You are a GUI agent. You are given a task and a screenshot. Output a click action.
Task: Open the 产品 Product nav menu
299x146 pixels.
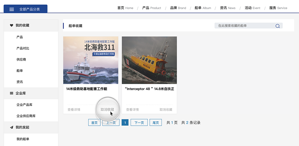pos(151,8)
